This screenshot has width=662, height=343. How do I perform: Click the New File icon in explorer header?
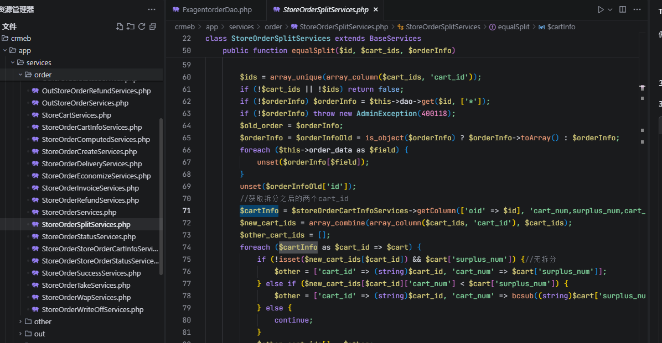click(120, 27)
